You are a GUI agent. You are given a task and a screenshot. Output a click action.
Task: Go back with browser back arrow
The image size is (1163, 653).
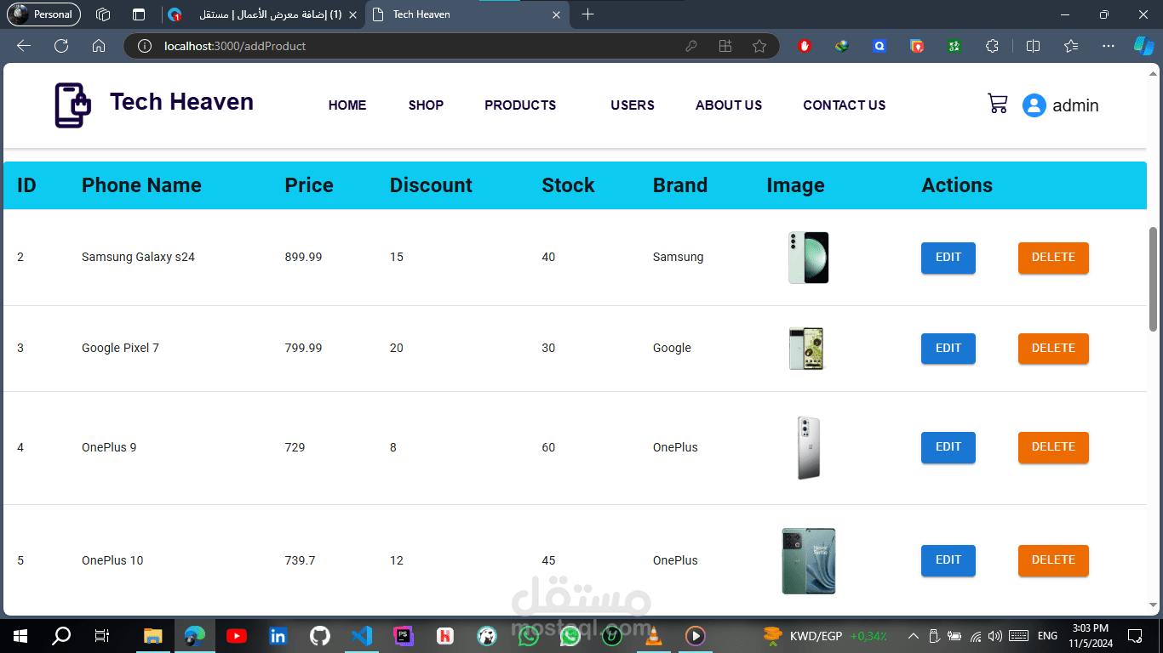pyautogui.click(x=24, y=46)
